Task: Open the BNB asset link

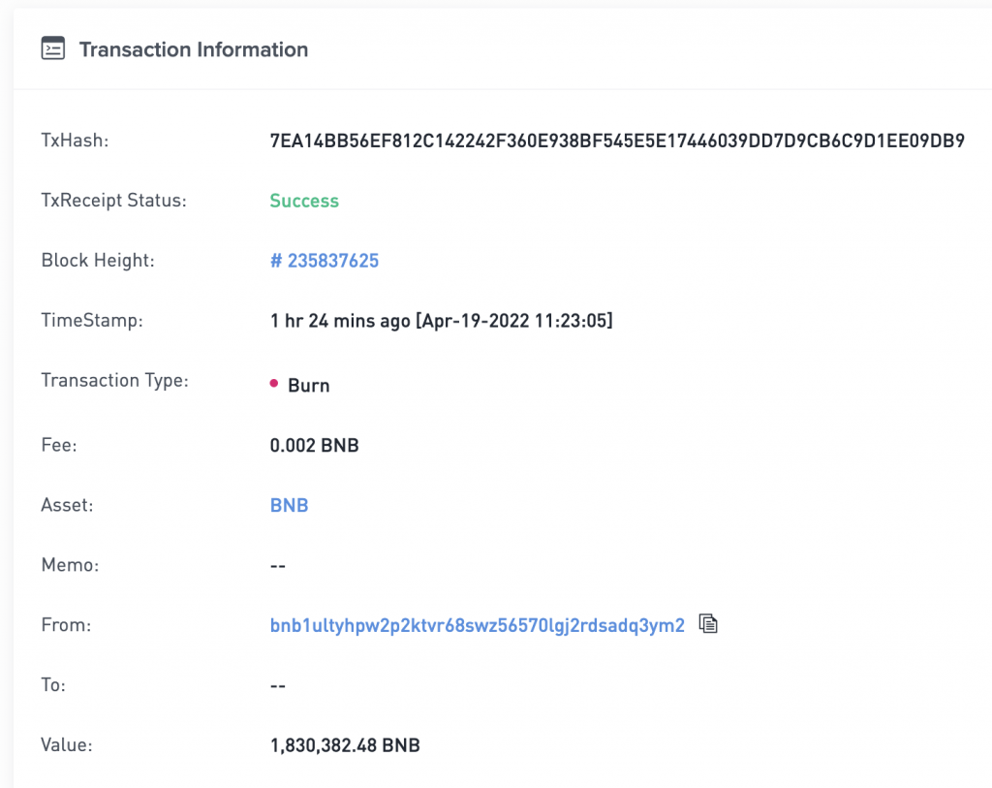Action: (289, 505)
